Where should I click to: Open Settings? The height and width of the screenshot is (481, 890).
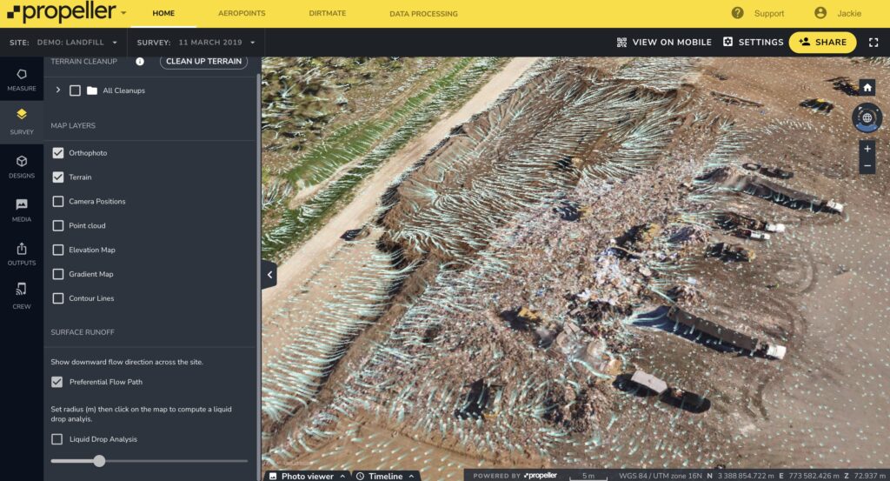pos(754,42)
